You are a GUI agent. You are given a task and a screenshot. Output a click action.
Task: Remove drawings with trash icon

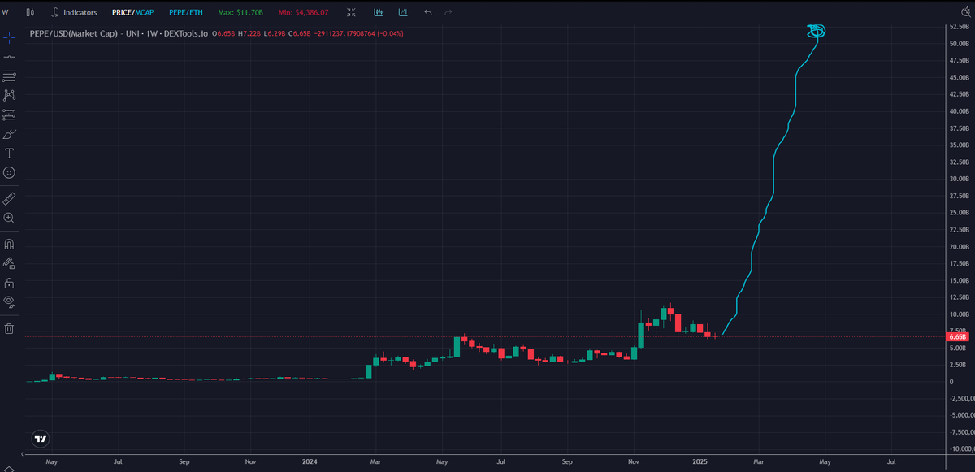click(9, 328)
